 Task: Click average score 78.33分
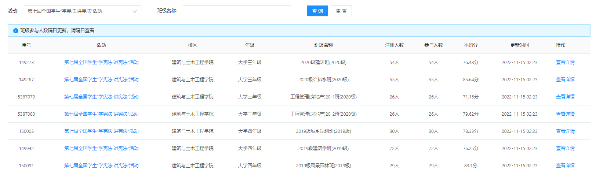(471, 131)
